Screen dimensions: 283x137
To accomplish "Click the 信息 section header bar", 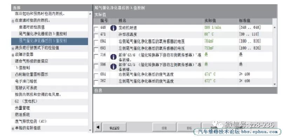I will point(185,91).
